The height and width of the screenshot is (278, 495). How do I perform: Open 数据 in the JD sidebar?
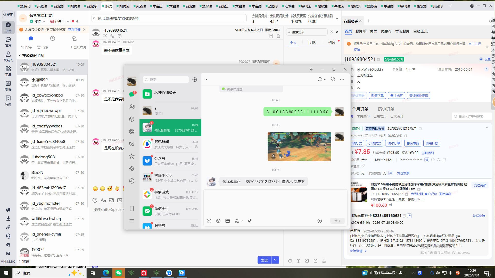8,86
